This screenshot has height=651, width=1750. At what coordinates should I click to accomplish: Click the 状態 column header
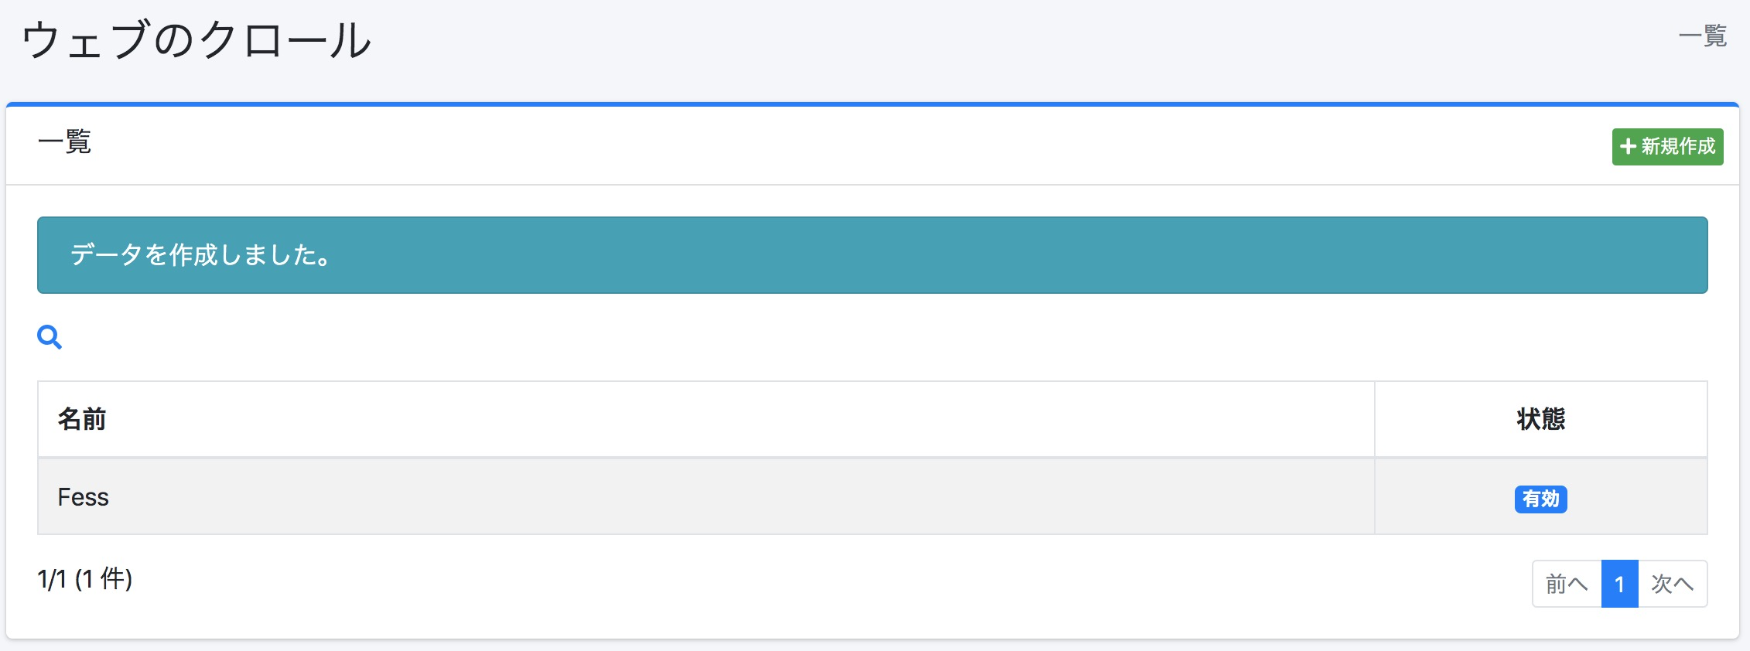click(x=1540, y=419)
